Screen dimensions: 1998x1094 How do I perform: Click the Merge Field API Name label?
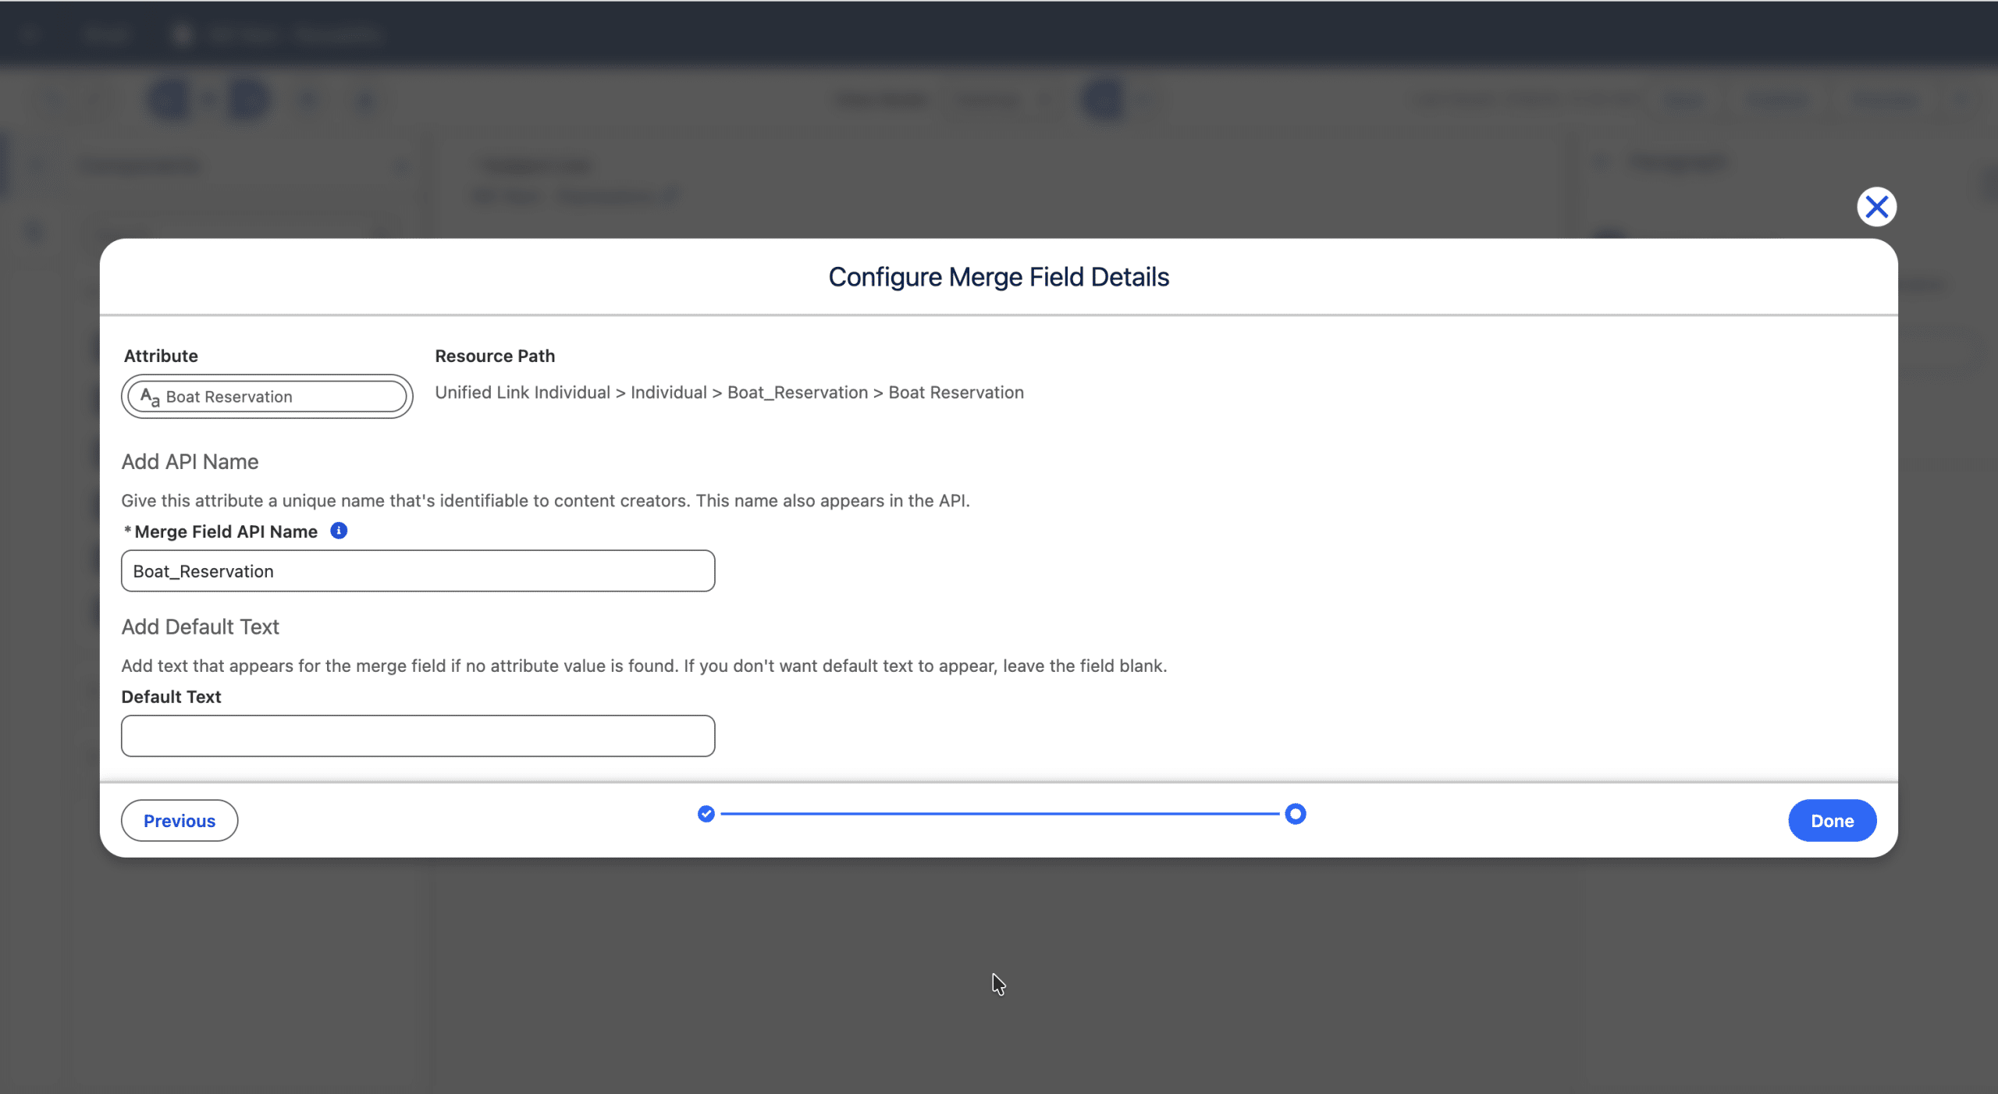(x=226, y=531)
